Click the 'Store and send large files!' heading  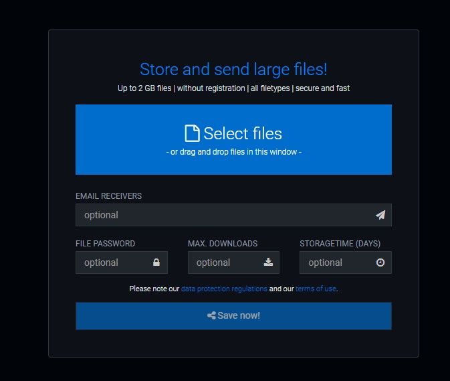233,70
